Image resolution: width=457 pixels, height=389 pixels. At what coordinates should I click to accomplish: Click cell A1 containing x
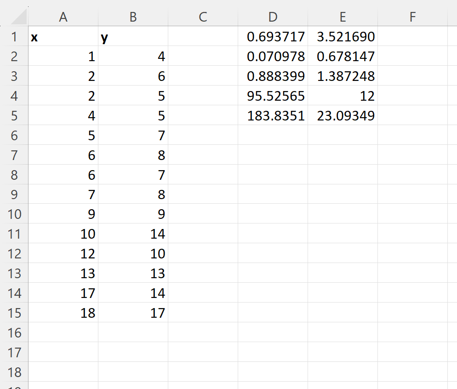point(63,37)
